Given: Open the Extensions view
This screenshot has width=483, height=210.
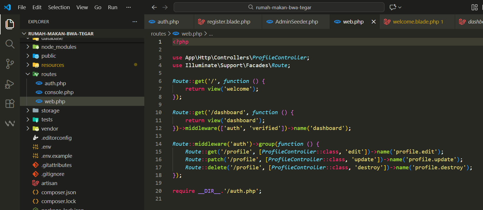Looking at the screenshot, I should 10,104.
